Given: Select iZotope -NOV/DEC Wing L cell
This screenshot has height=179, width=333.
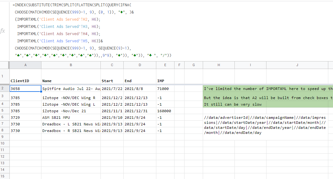Looking at the screenshot, I should [x=71, y=104].
